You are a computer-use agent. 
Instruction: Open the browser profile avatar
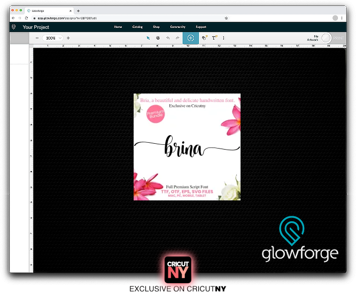[335, 18]
